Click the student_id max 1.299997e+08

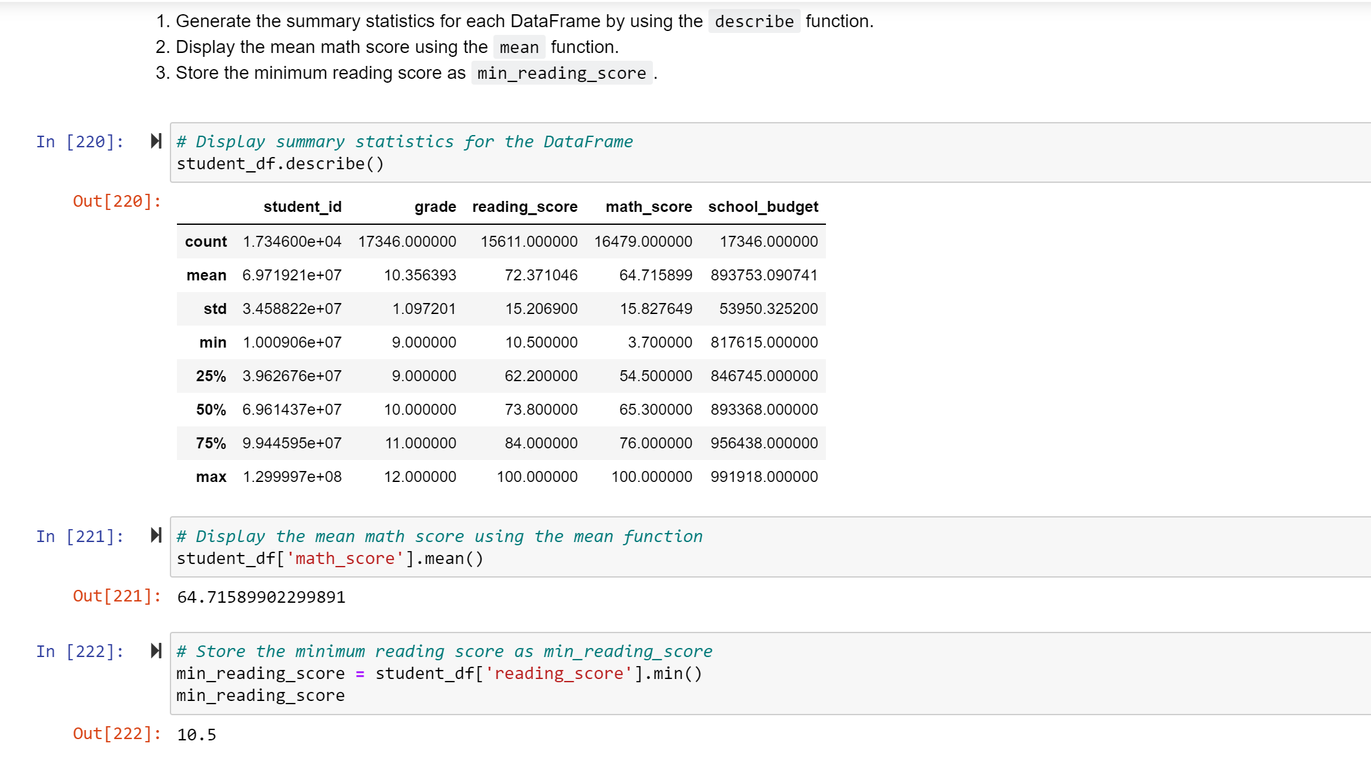292,477
